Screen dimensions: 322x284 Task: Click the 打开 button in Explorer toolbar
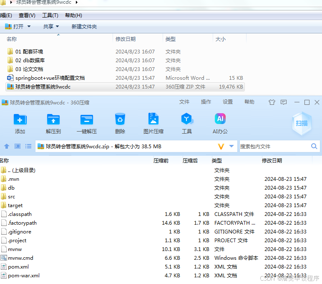[14, 26]
